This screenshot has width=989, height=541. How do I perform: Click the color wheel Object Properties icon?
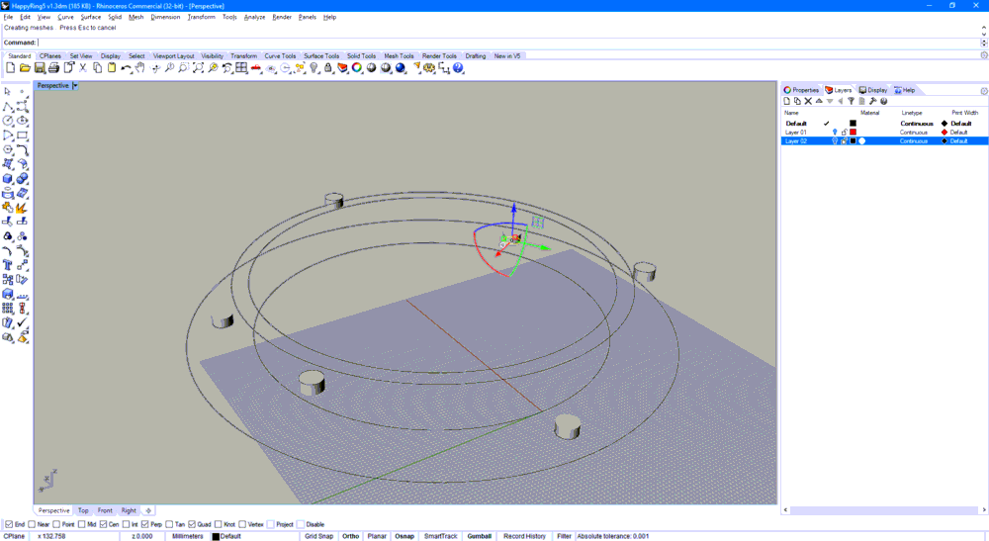click(x=357, y=68)
